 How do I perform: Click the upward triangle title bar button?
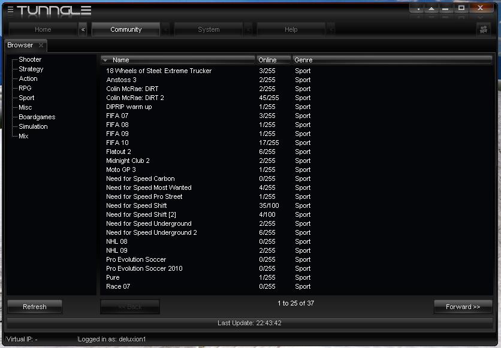[x=431, y=8]
